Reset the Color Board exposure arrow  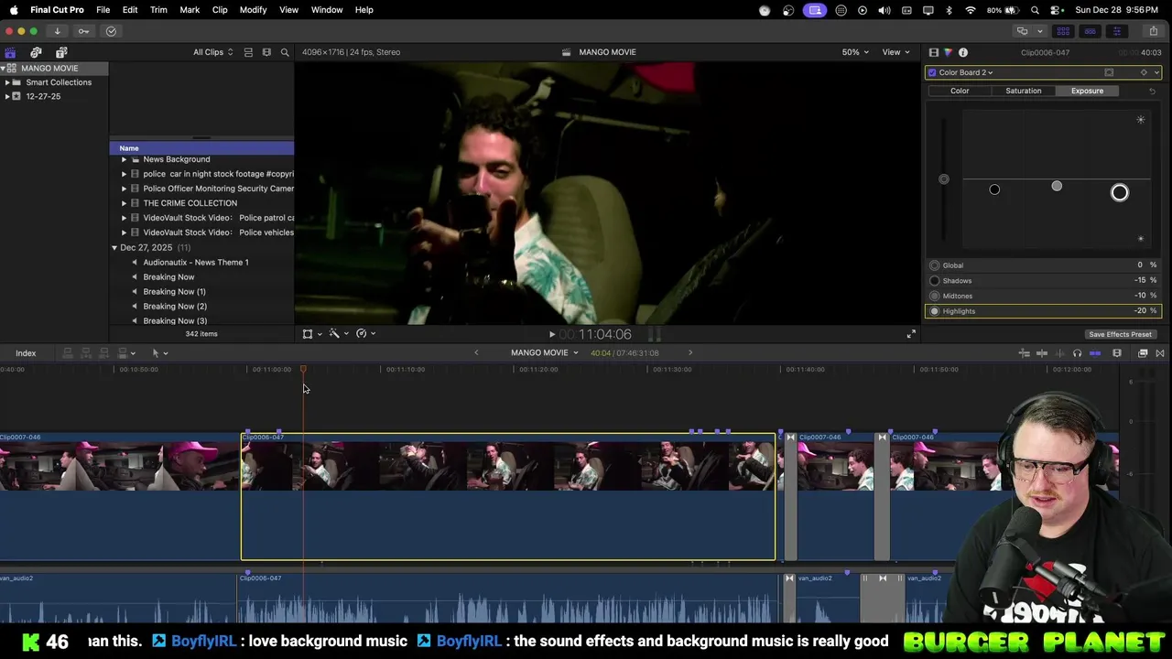(x=1152, y=91)
